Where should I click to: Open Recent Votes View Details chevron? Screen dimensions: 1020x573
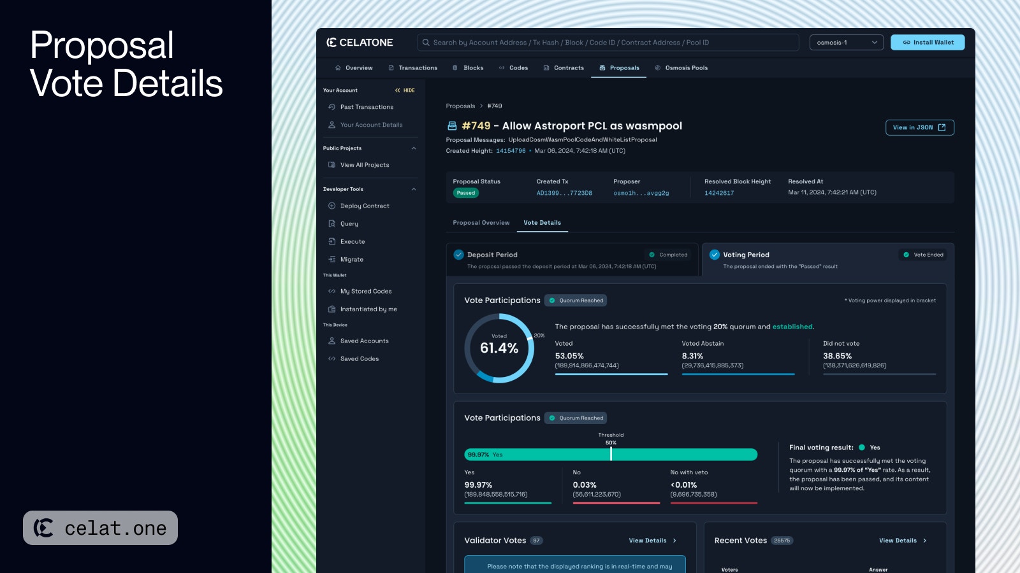point(924,541)
